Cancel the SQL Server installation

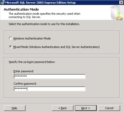point(109,108)
